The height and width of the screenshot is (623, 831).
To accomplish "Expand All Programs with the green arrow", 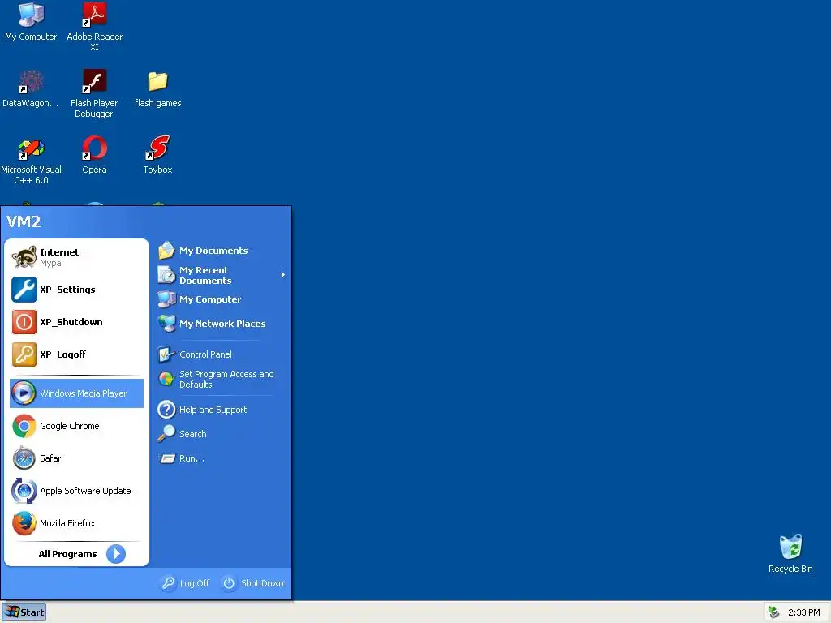I will coord(115,554).
